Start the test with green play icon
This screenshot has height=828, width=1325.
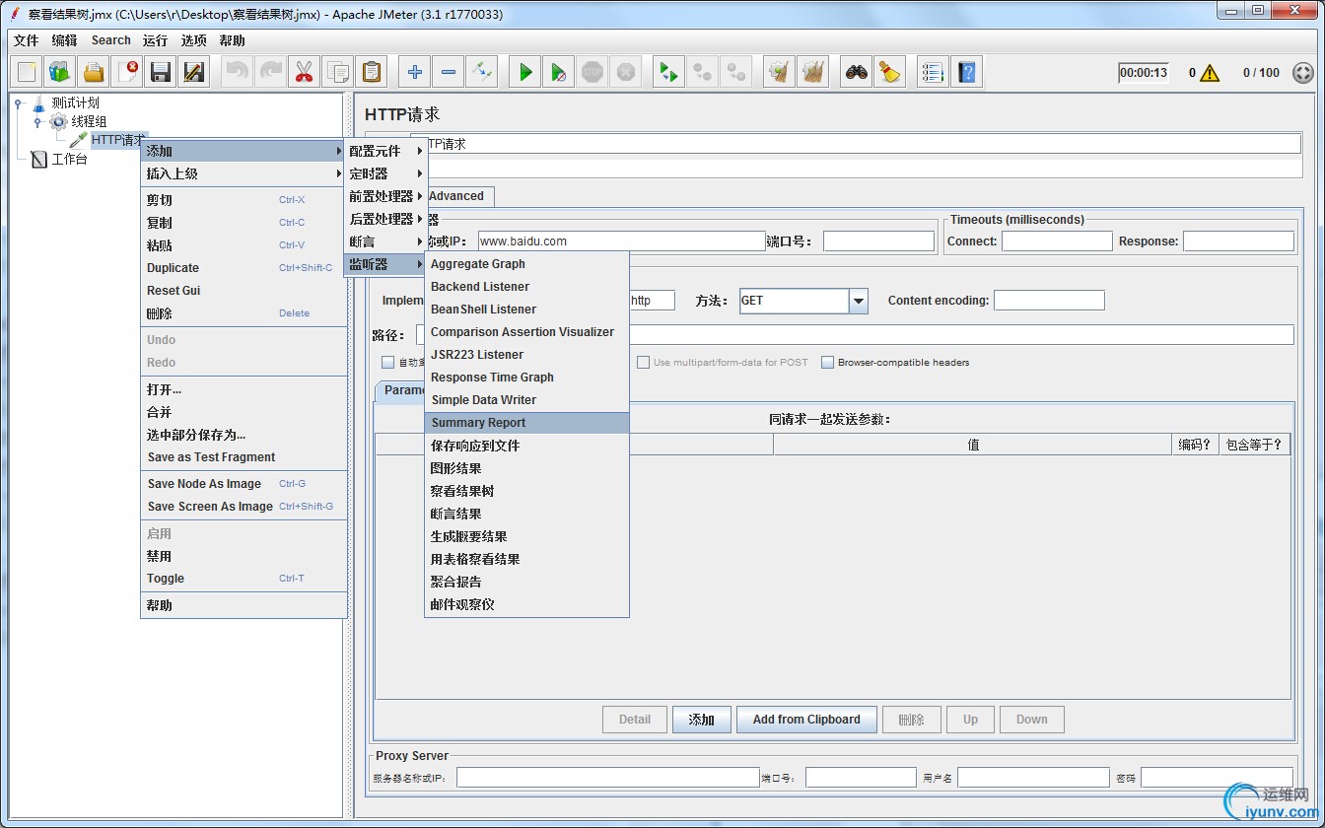tap(525, 72)
